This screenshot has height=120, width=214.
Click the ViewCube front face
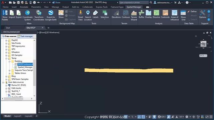pos(203,44)
